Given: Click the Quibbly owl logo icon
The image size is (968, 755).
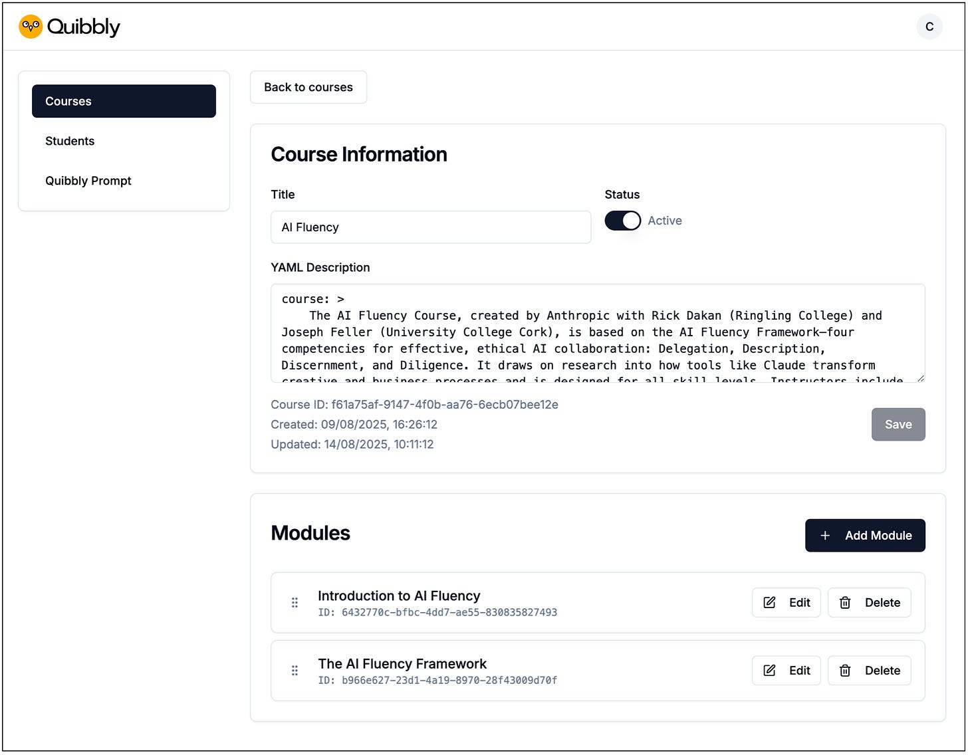Looking at the screenshot, I should pos(31,27).
